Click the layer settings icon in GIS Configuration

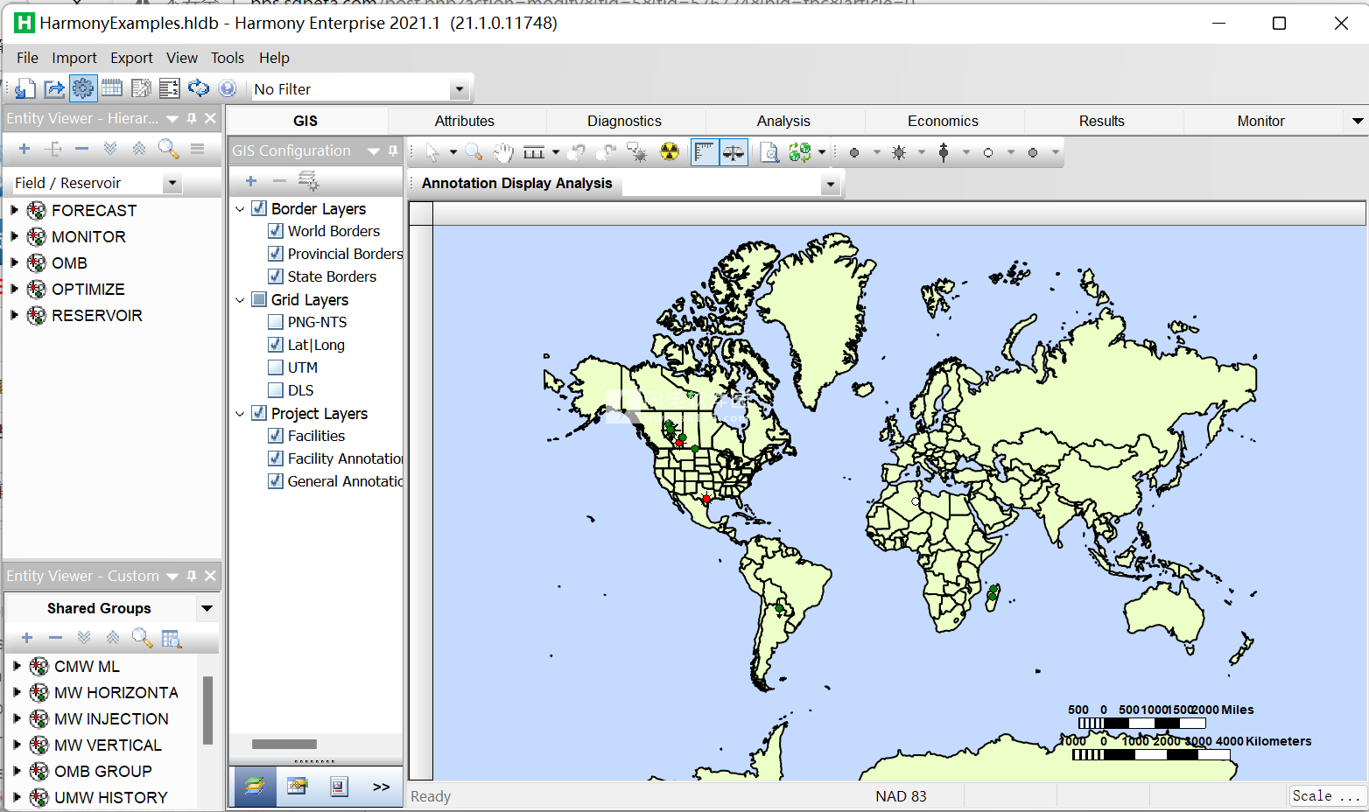(x=308, y=181)
